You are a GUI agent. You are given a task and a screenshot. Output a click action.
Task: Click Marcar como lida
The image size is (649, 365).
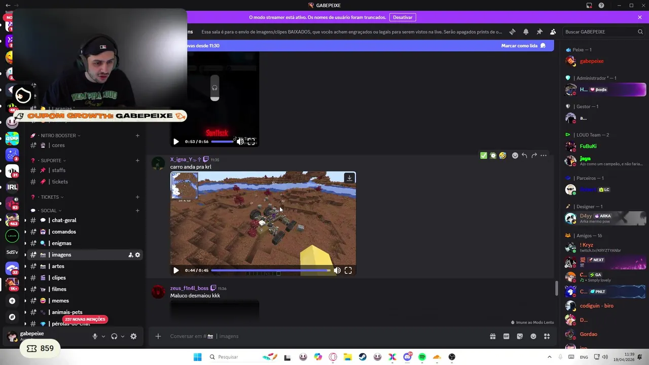[523, 46]
